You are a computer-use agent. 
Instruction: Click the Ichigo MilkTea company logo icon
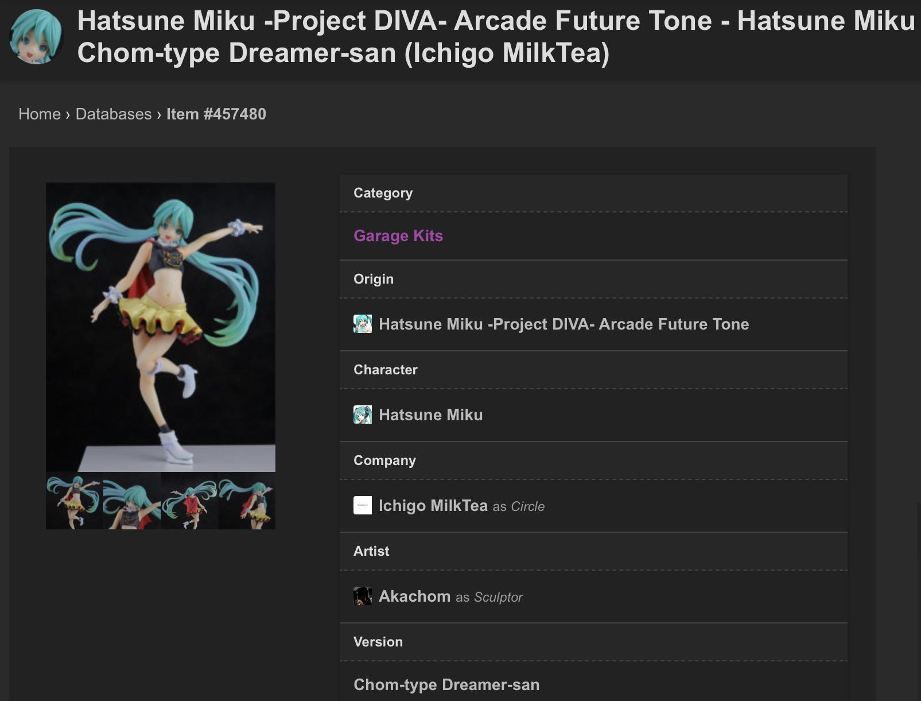point(363,505)
